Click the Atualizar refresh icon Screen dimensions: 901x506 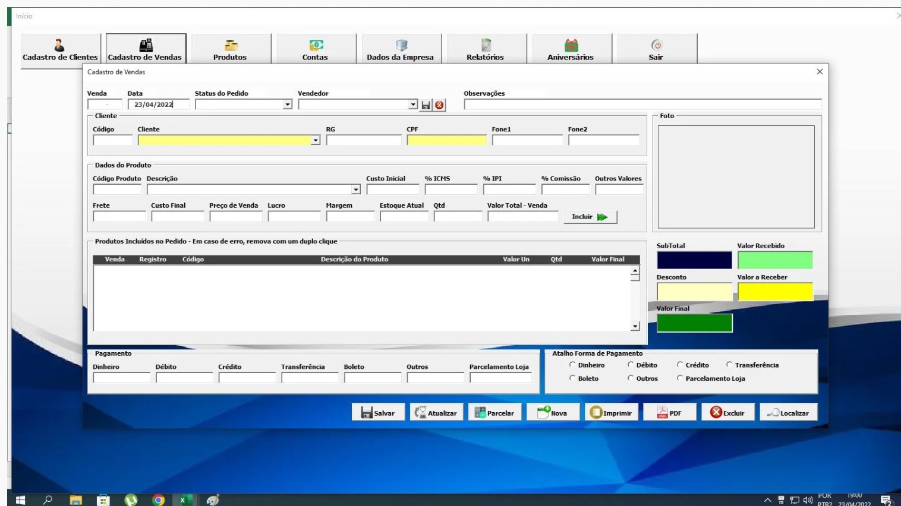(420, 413)
